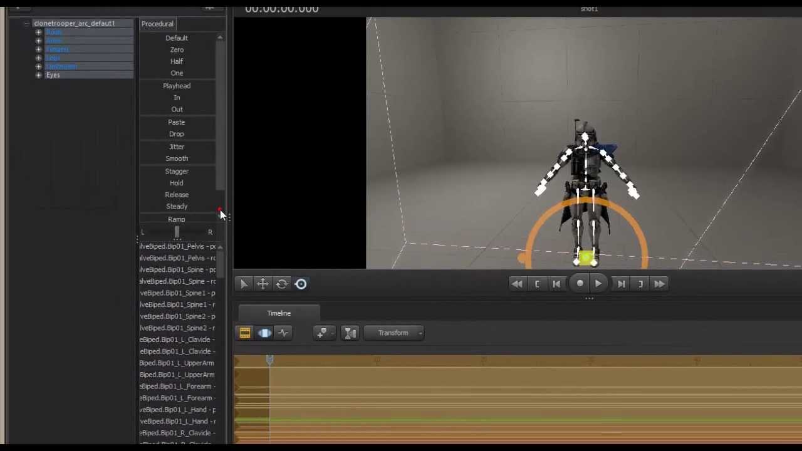Step to the next frame

coord(621,284)
